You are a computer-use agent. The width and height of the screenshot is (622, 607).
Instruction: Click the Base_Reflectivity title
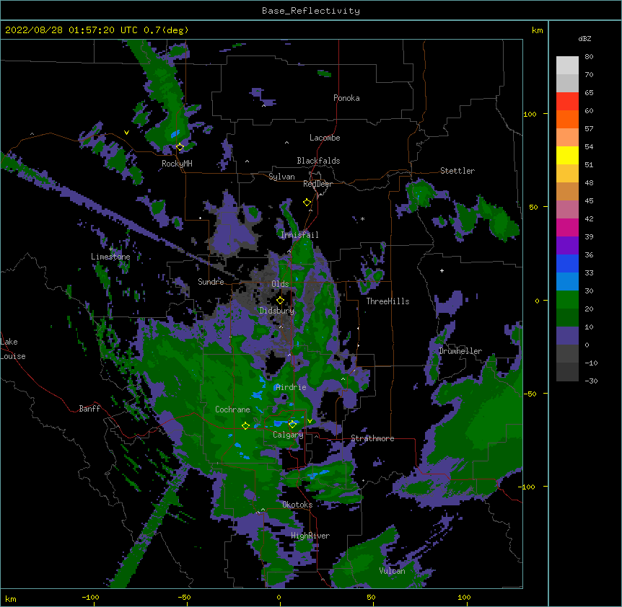311,11
